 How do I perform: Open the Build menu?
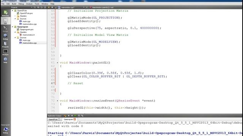pos(14,4)
